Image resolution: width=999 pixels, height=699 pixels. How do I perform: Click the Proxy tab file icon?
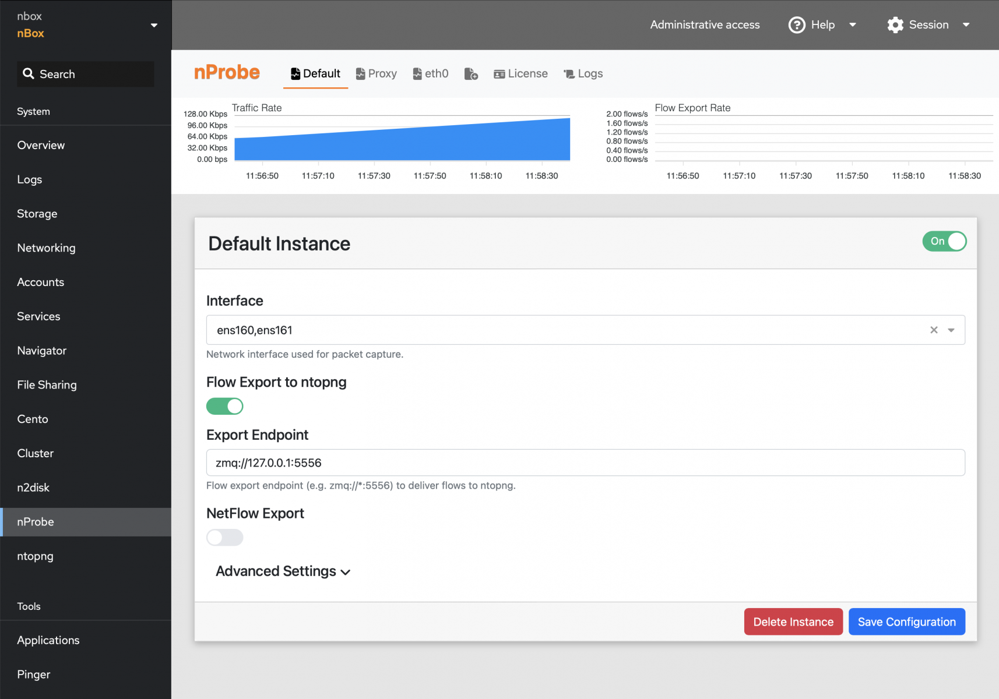click(x=360, y=74)
